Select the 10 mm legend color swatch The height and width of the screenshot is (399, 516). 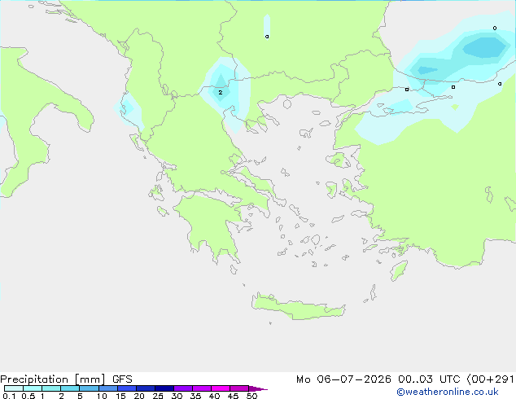pos(107,388)
